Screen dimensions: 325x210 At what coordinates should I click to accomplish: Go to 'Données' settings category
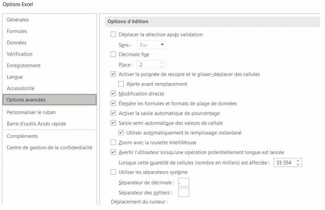coord(17,43)
